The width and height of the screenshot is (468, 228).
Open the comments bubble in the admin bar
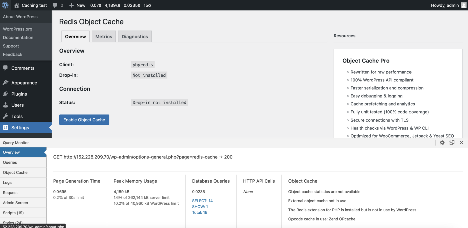(54, 5)
